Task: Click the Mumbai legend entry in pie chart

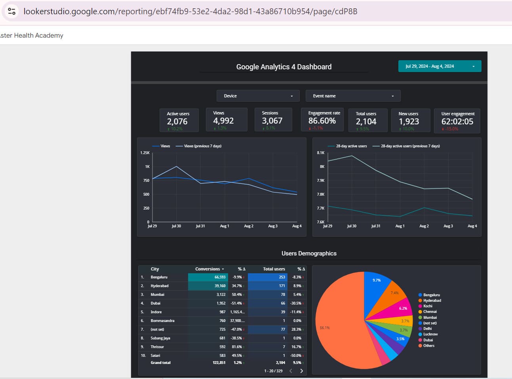Action: click(428, 318)
